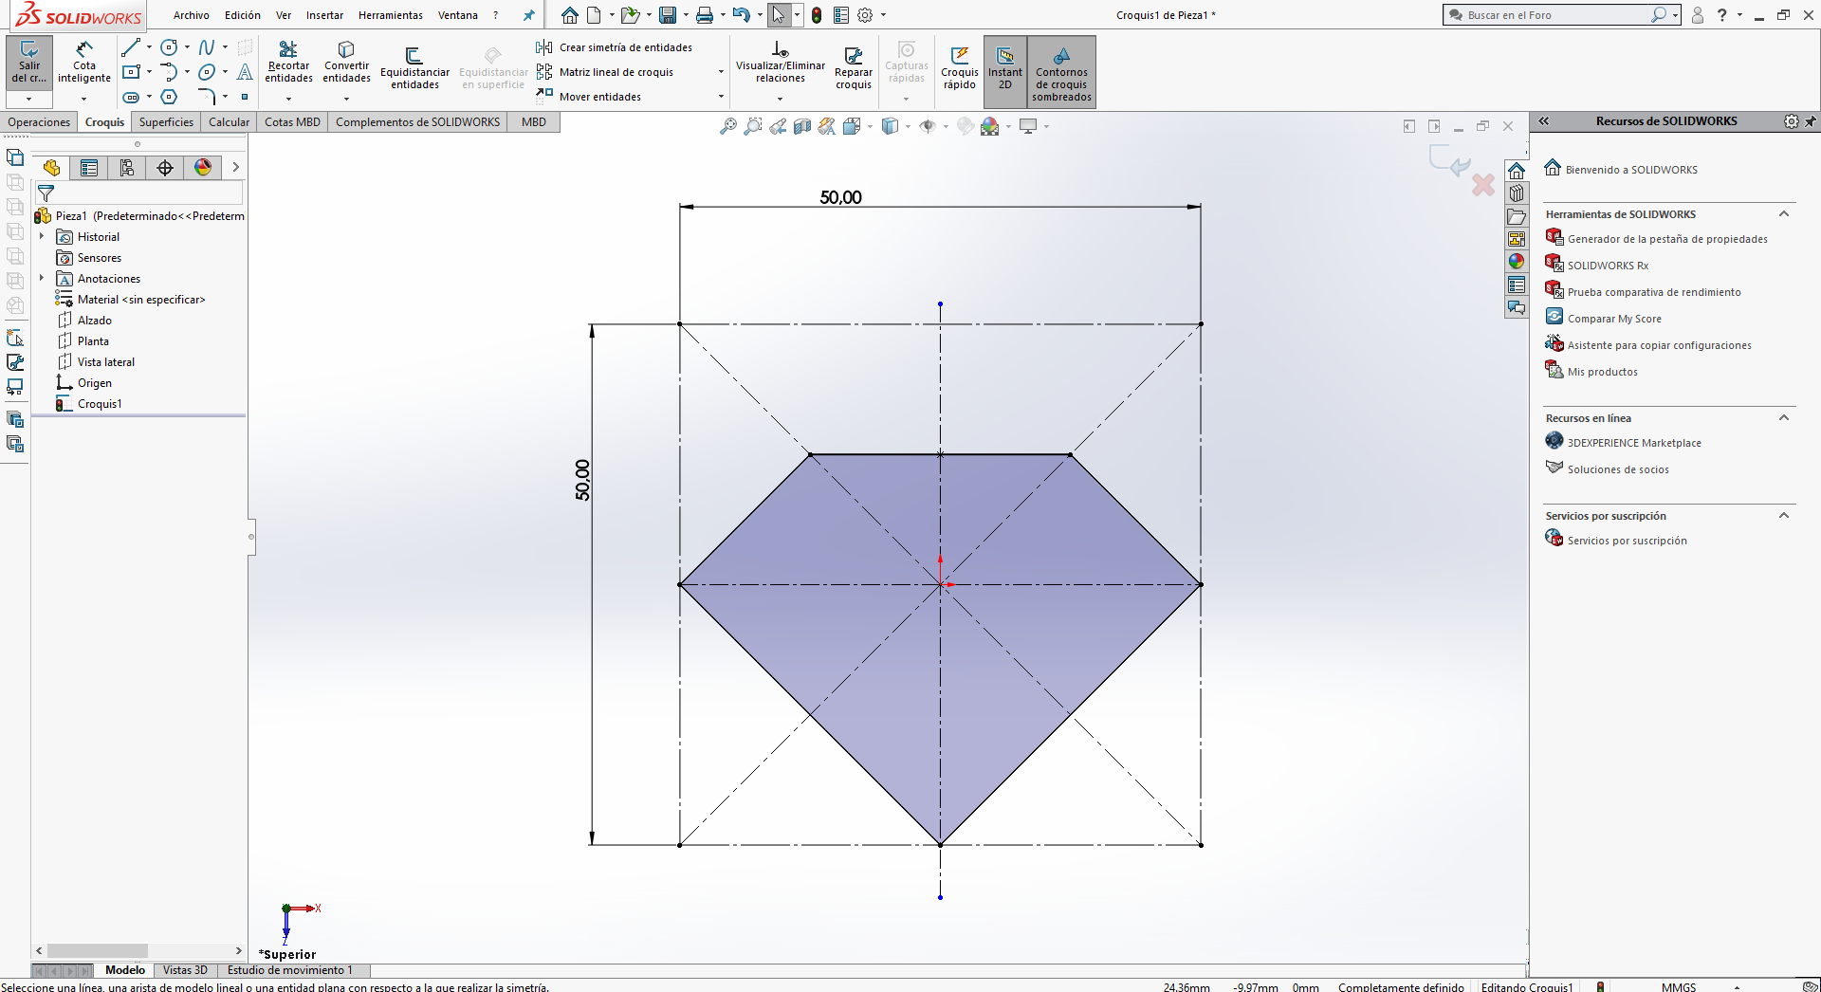The height and width of the screenshot is (992, 1821).
Task: Click Croquis rápido tool
Action: tap(960, 68)
